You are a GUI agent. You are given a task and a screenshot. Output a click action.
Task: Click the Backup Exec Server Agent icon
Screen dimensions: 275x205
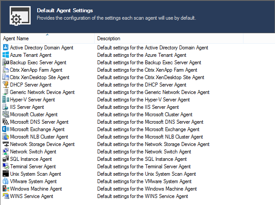tap(6, 63)
